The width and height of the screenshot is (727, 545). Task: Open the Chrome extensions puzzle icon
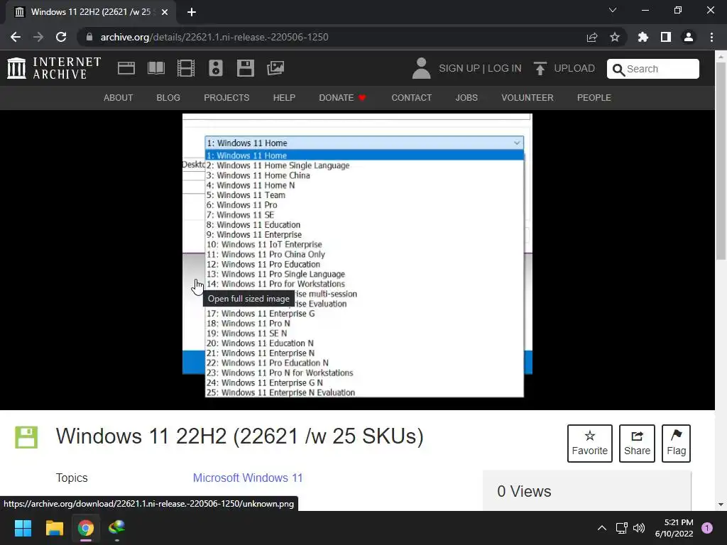643,37
